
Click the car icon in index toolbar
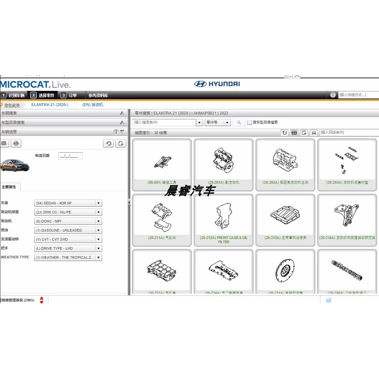click(314, 133)
